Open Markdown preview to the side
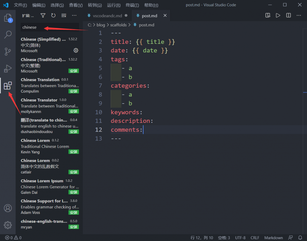 268,15
